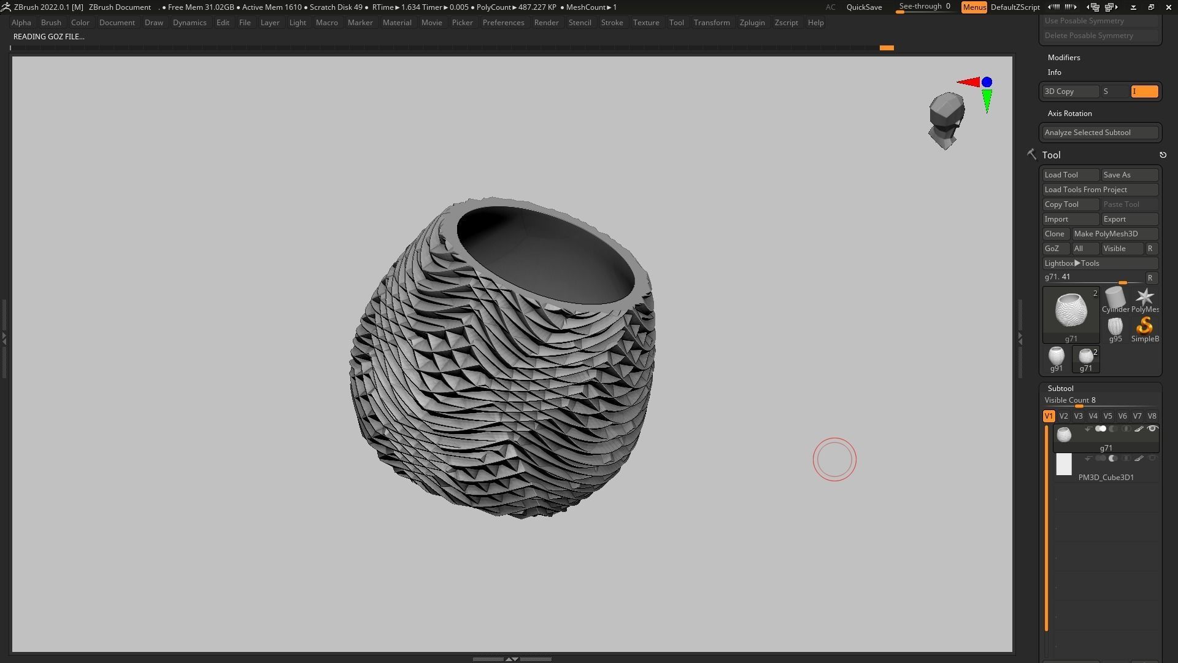Load previous UI colors arrow icon

coord(1053,7)
